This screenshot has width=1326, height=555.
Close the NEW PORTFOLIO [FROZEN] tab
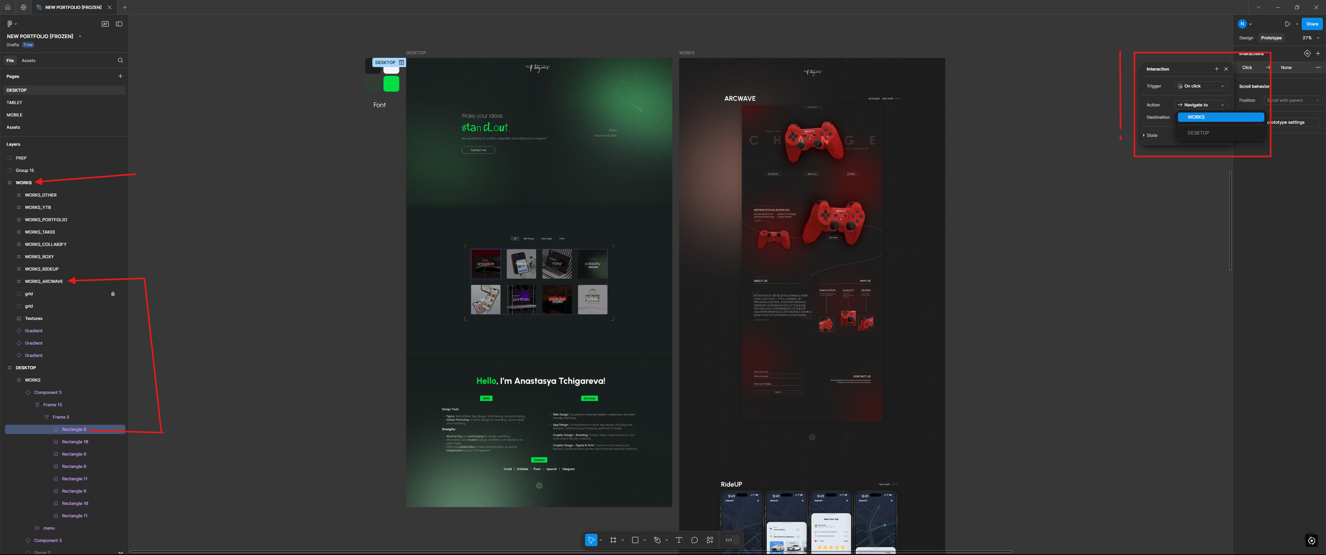click(x=109, y=7)
